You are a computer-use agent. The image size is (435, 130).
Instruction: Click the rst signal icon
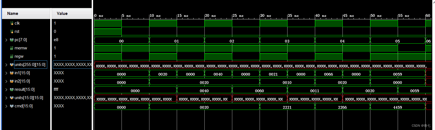(x=12, y=31)
